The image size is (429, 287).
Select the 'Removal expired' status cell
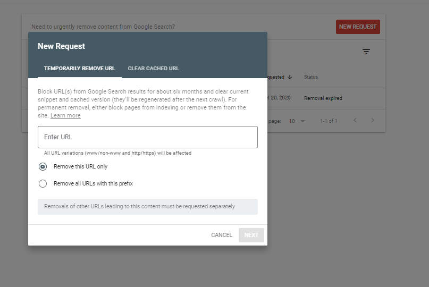323,98
